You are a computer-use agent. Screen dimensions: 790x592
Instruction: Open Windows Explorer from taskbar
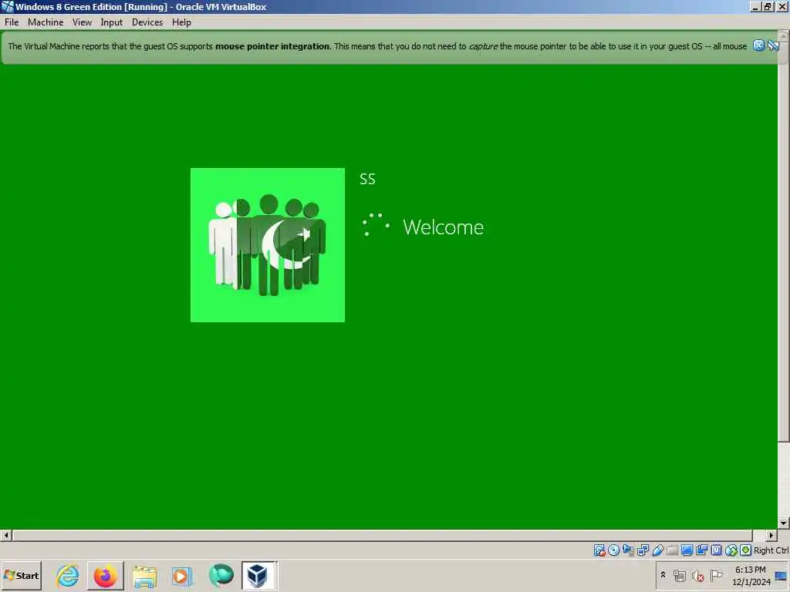[x=144, y=575]
